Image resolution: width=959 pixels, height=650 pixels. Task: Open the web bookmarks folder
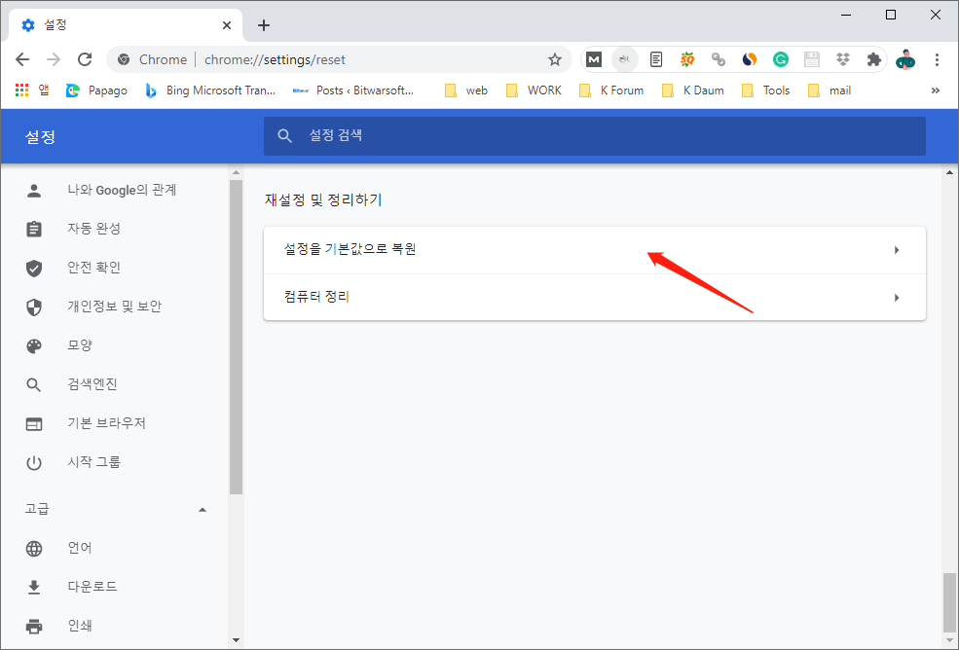point(466,90)
